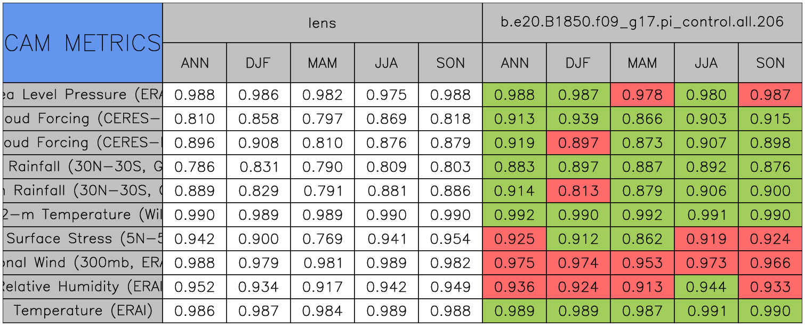Click the green 0.944 cell
Image resolution: width=805 pixels, height=326 pixels.
(706, 287)
